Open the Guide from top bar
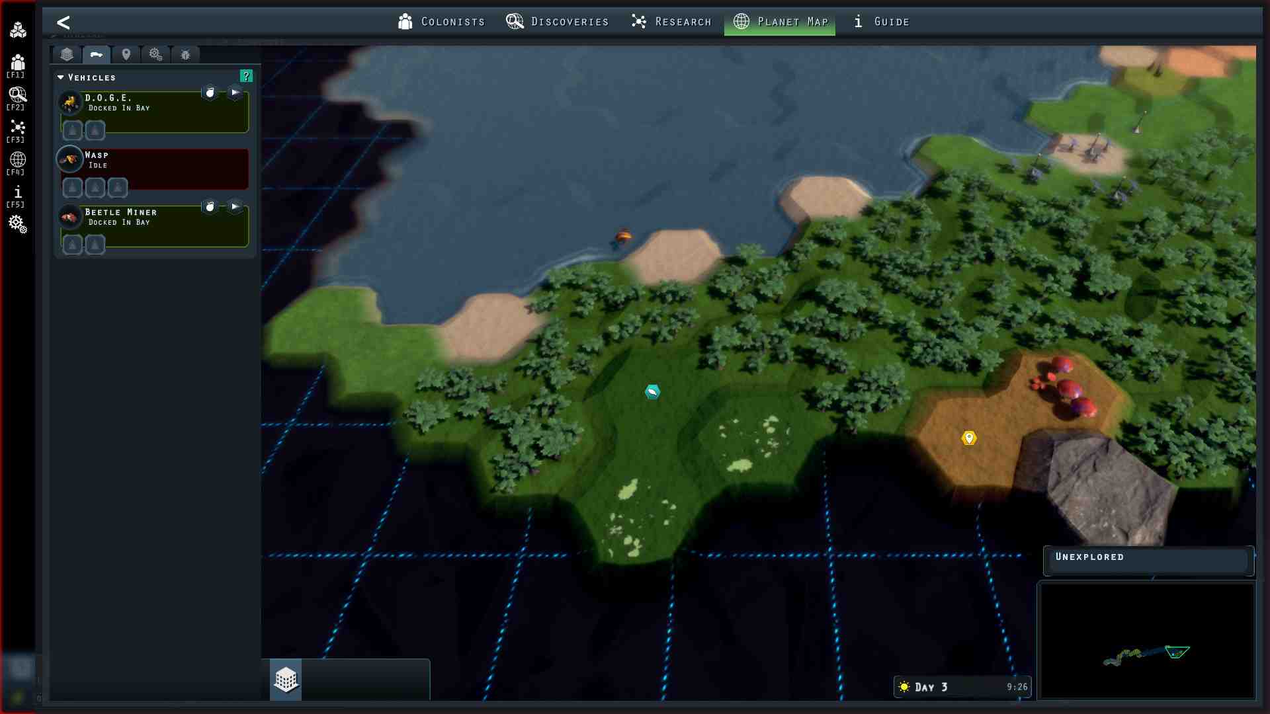The image size is (1270, 714). pos(881,22)
